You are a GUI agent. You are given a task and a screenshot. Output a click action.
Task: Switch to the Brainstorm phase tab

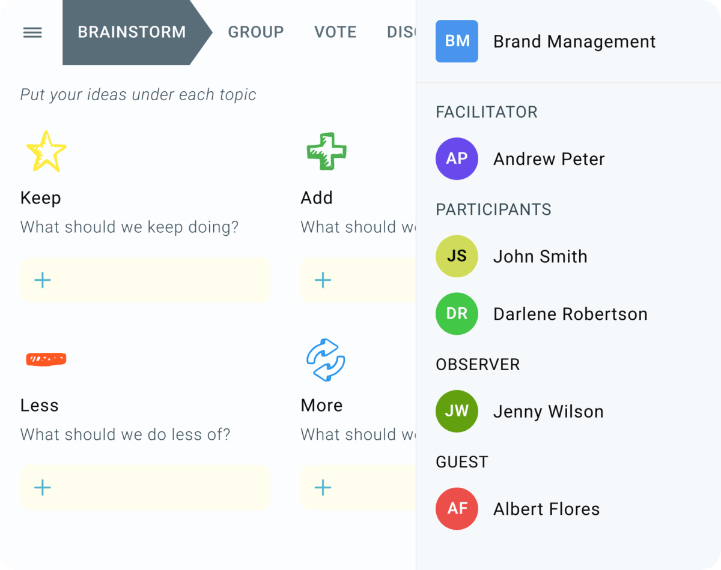coord(132,32)
